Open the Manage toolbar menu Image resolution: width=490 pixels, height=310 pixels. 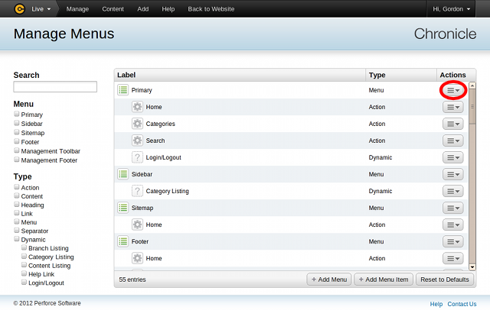tap(77, 9)
